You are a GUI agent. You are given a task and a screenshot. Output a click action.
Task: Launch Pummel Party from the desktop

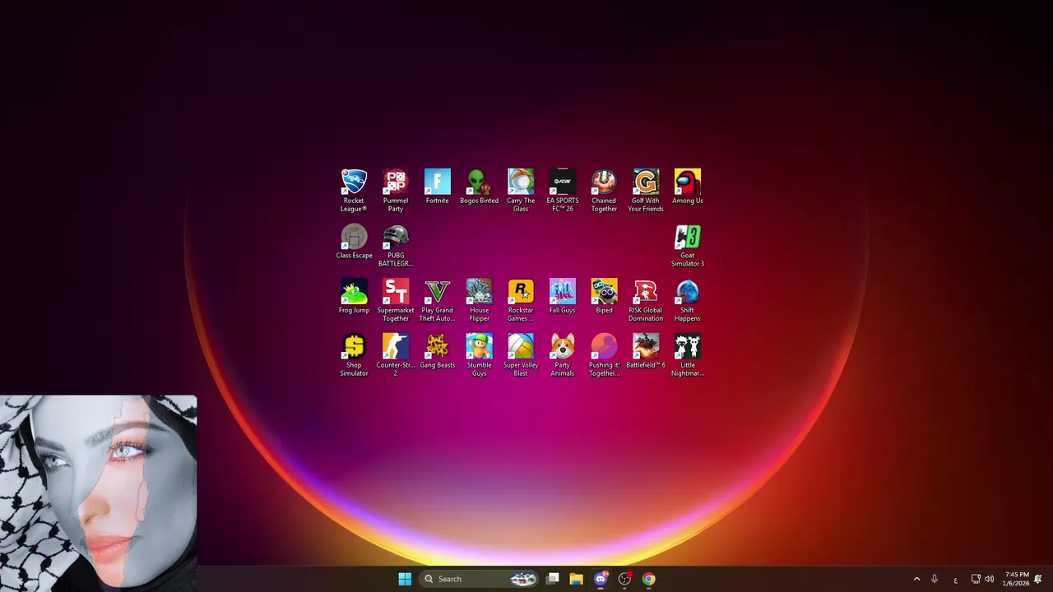click(396, 191)
